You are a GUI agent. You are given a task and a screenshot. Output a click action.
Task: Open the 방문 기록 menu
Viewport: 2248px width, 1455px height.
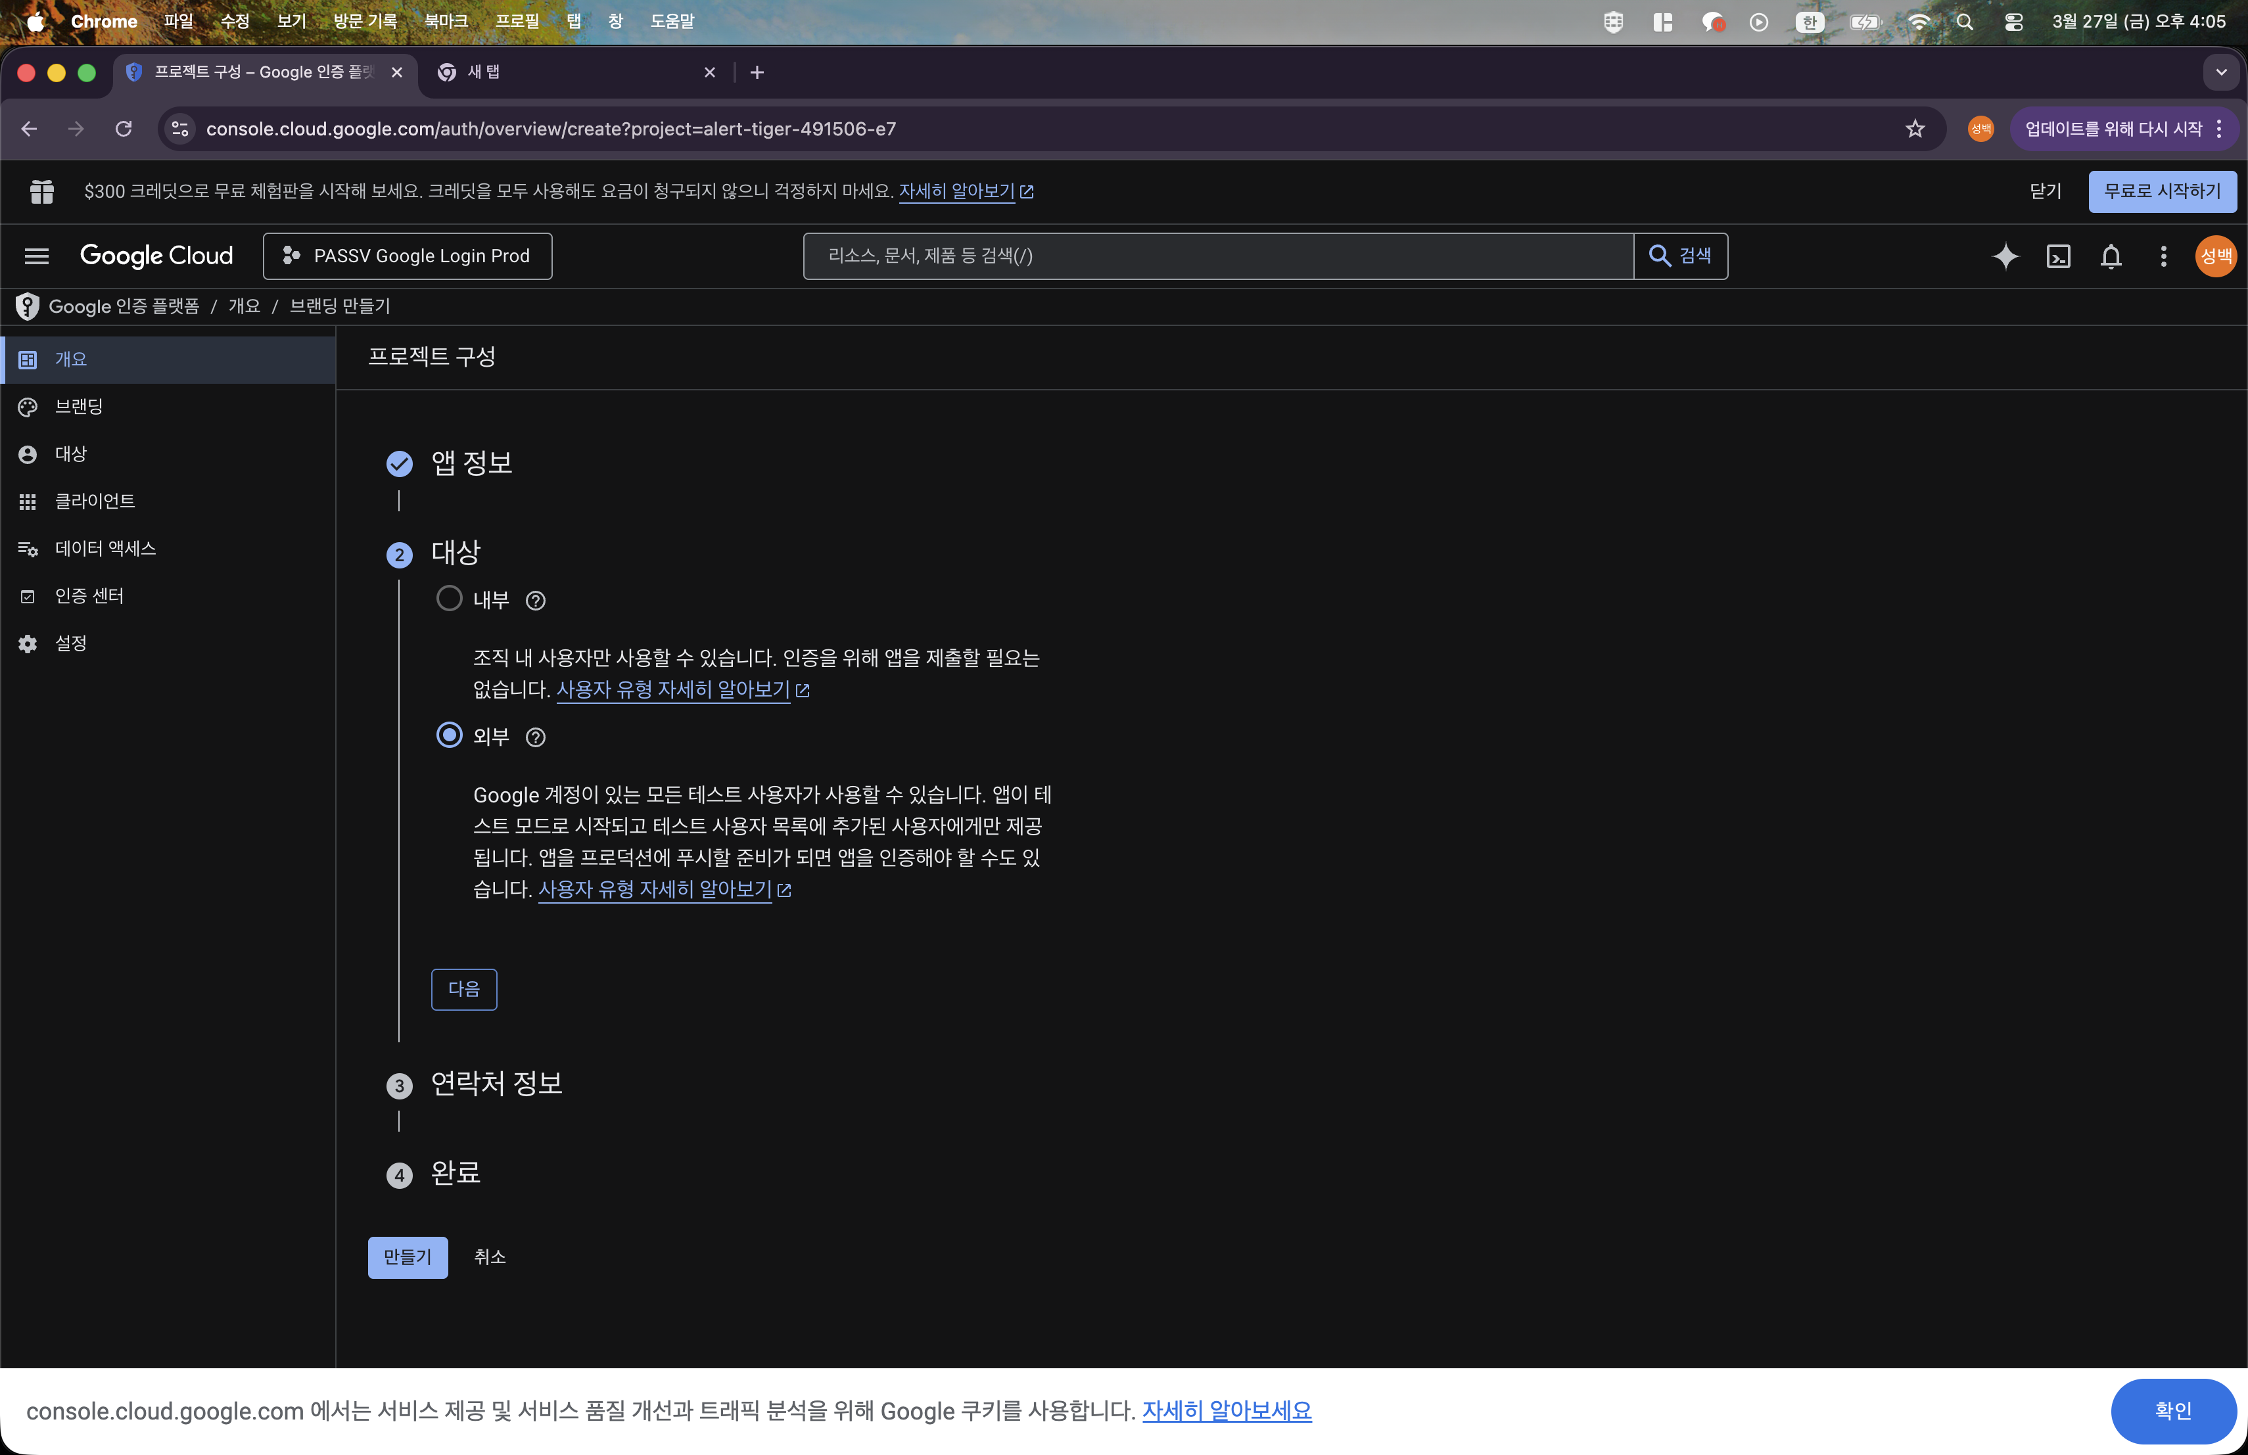[x=365, y=20]
